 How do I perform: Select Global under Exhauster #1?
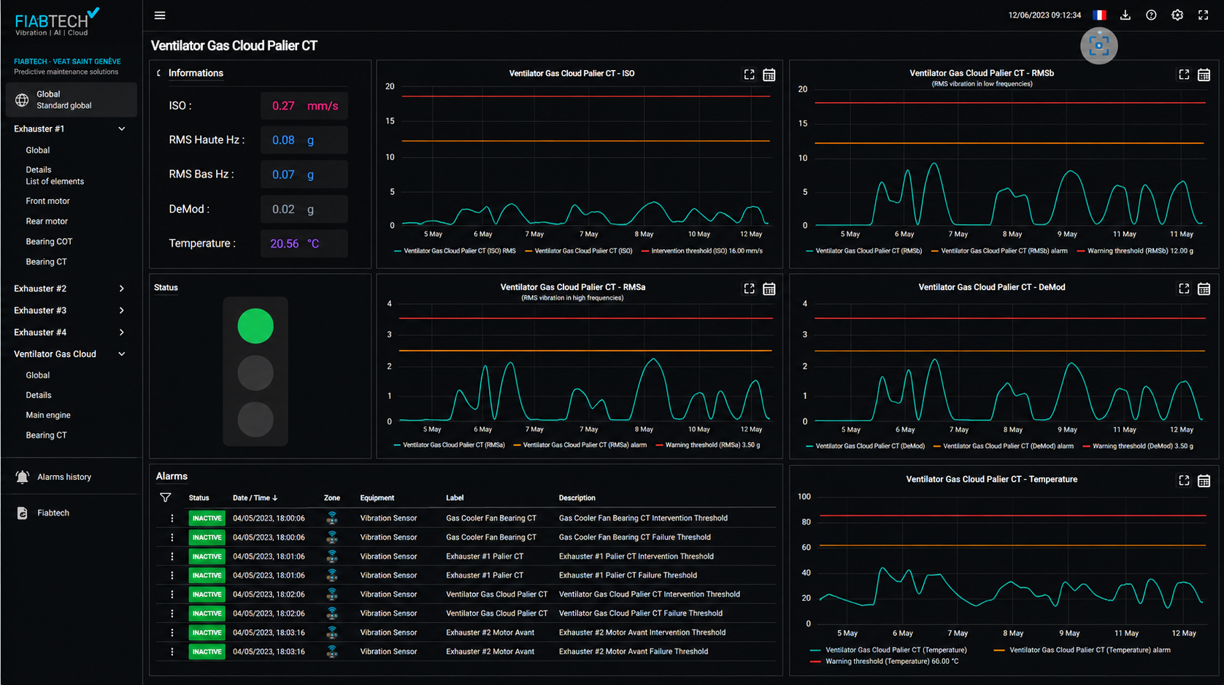coord(38,150)
